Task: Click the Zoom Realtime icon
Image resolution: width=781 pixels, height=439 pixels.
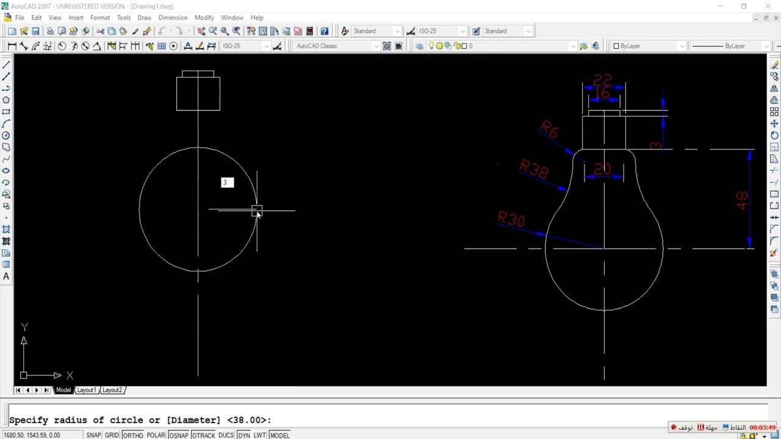Action: (x=213, y=31)
